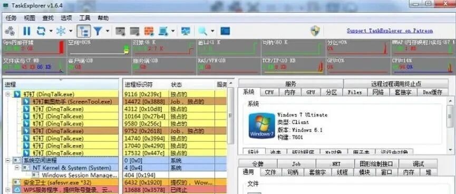Click the 分区=0% graph panel

point(358,47)
